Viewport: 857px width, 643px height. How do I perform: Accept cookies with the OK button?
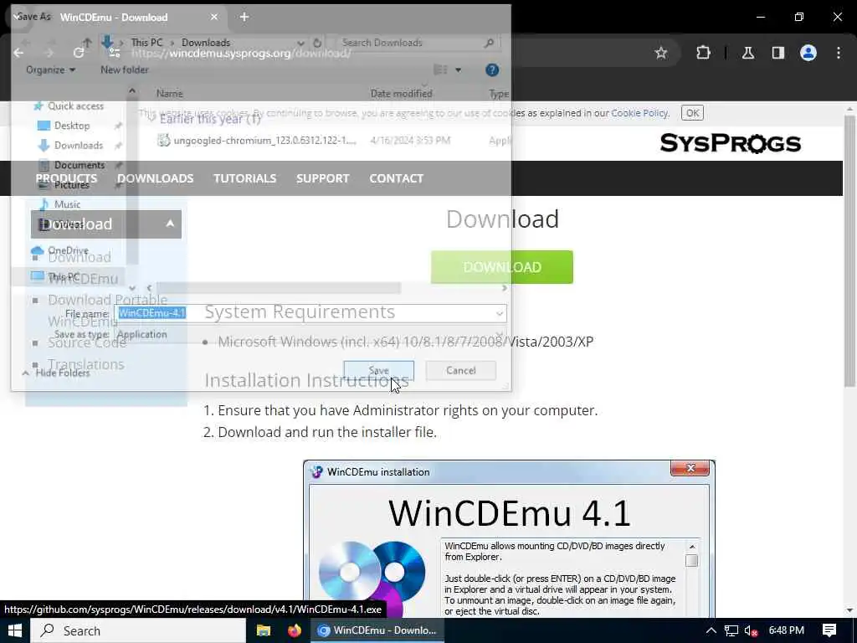692,113
